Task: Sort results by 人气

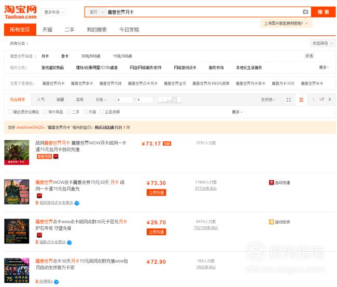Action: 41,100
